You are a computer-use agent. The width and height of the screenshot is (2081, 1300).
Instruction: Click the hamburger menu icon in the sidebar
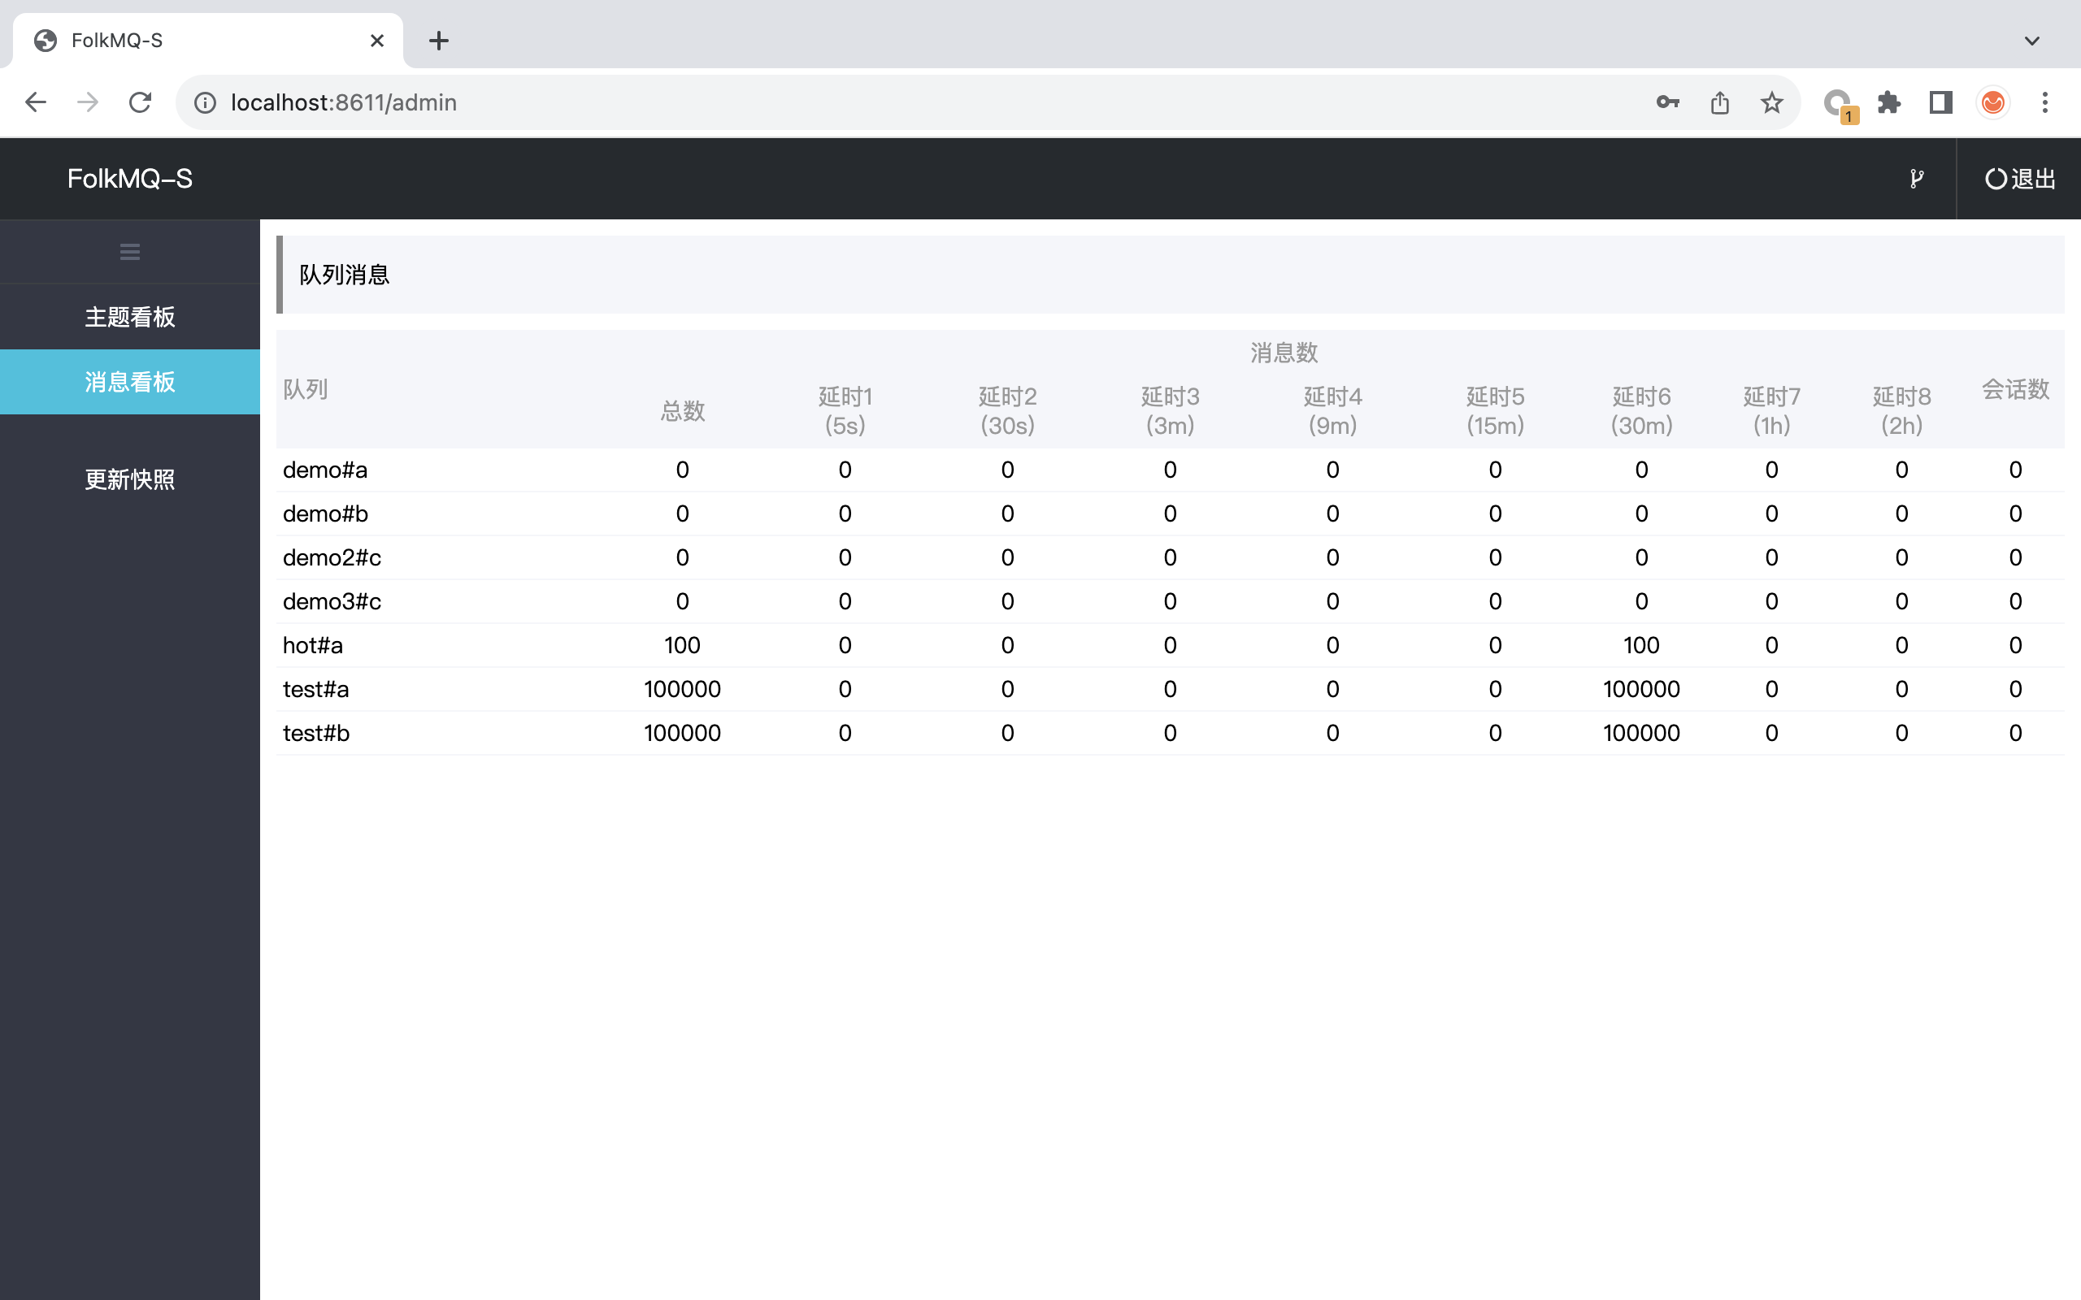130,251
